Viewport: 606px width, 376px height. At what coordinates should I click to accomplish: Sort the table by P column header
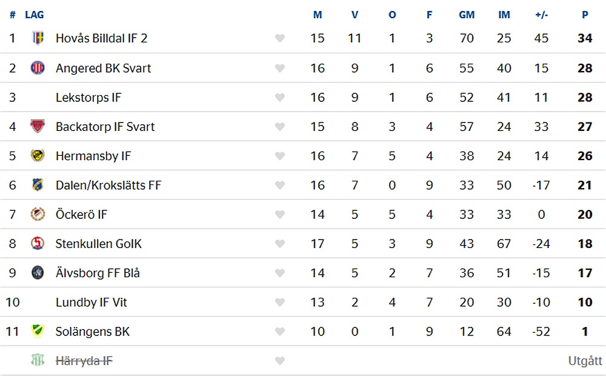click(x=585, y=15)
